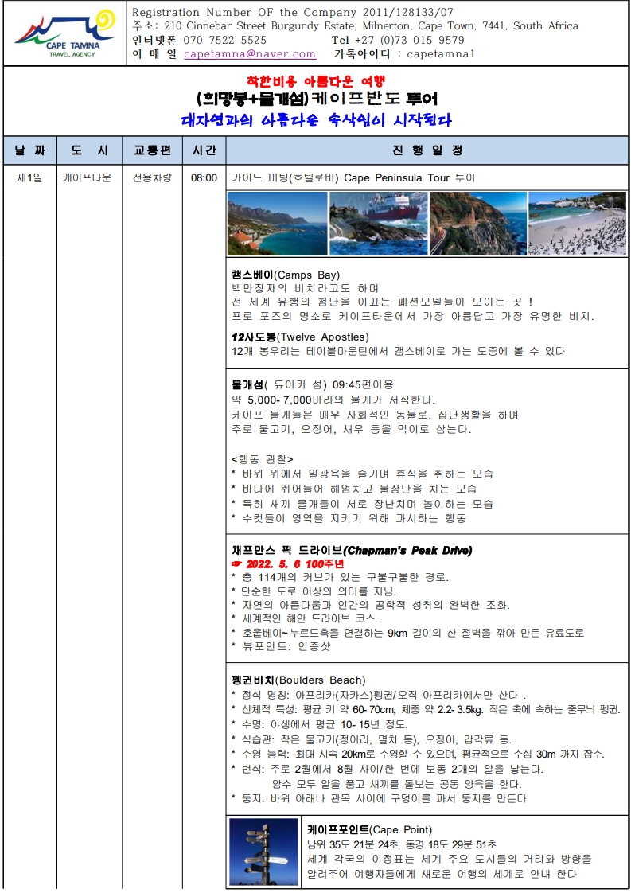Click the Cape Tamna Travel Agency logo
Screen dimensions: 631x893
64,34
